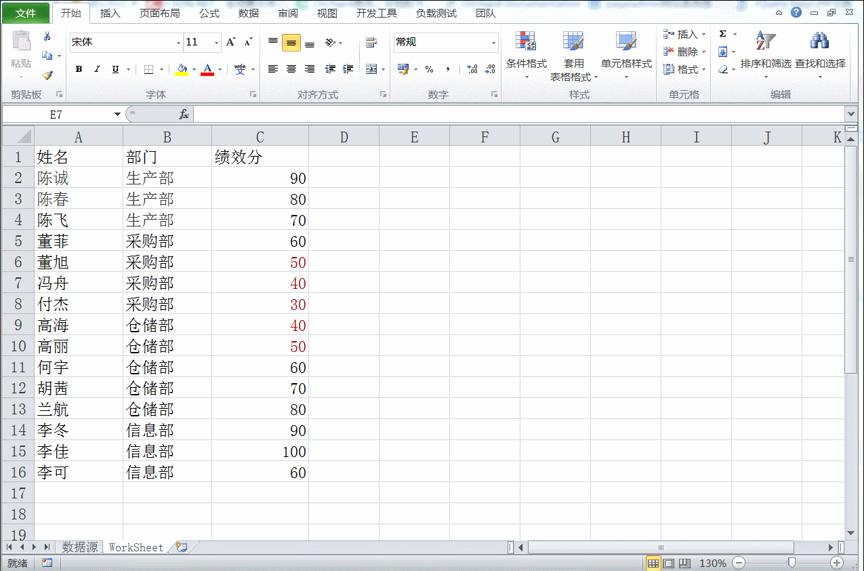Click the 删除 delete cells button
864x571 pixels.
pos(684,52)
